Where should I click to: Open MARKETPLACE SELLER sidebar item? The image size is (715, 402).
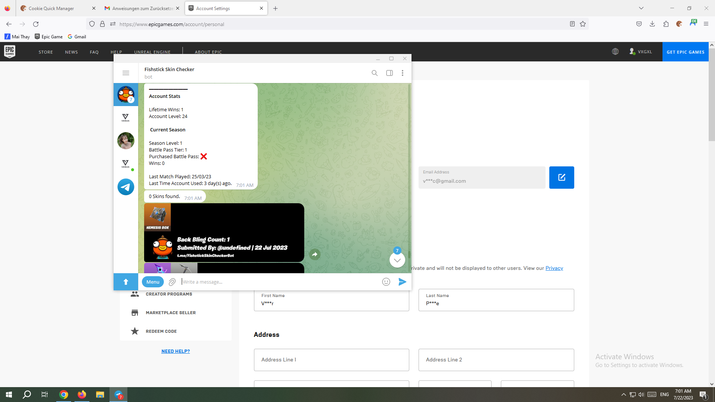[x=171, y=313]
